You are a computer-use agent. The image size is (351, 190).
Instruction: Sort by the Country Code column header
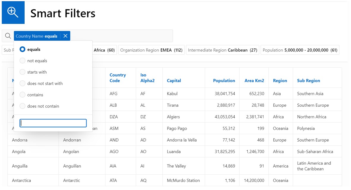tap(118, 78)
